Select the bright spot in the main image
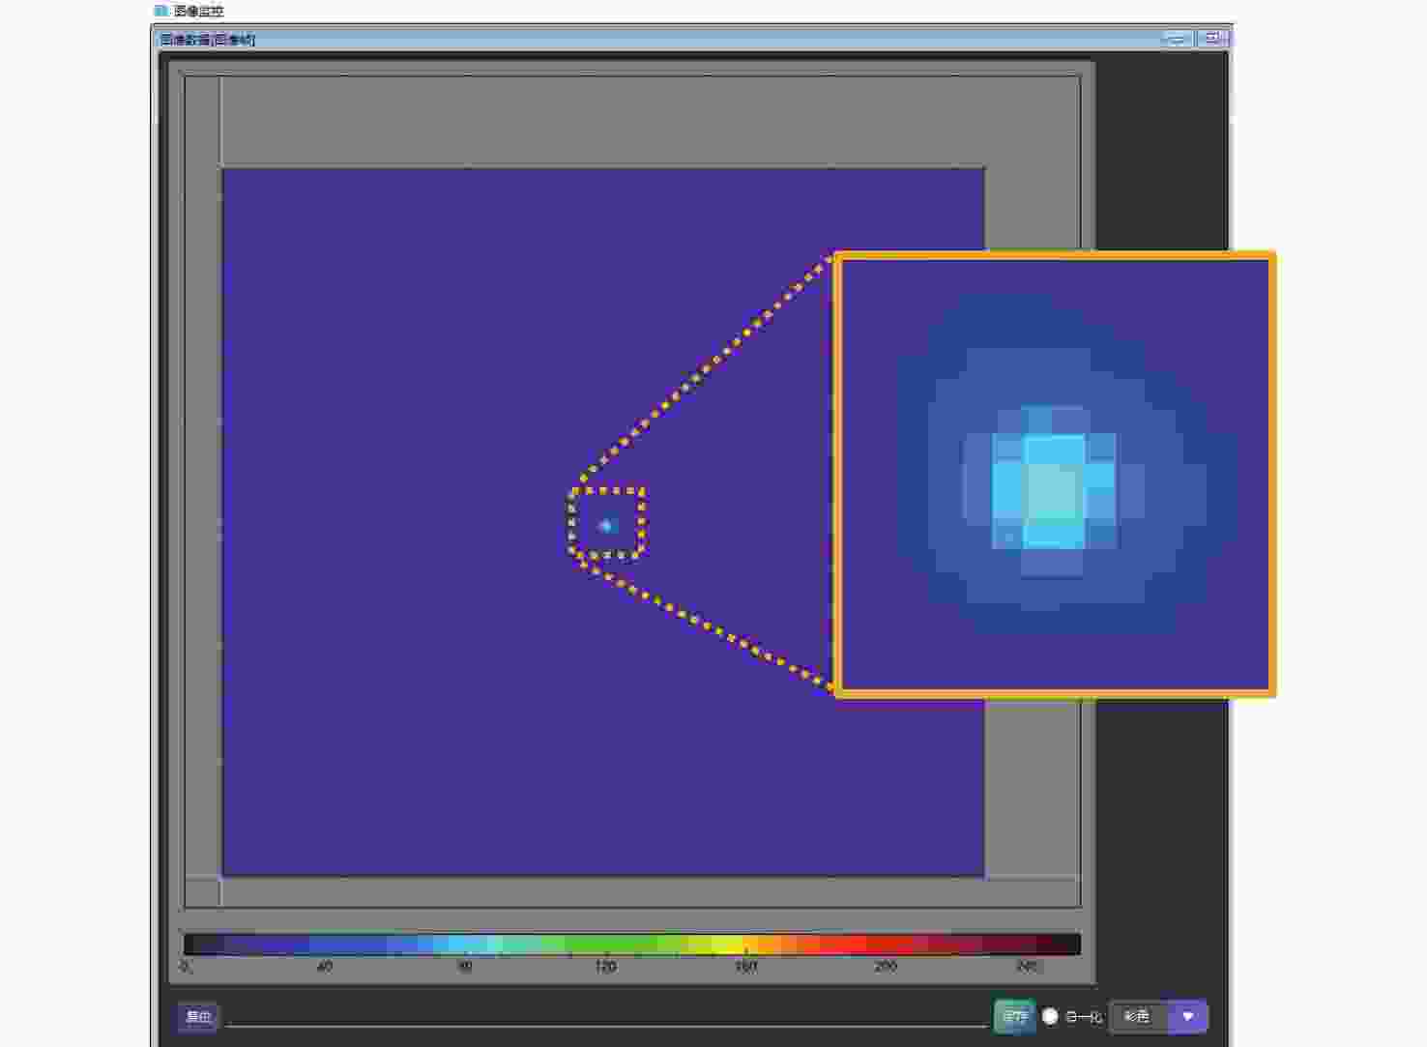The image size is (1427, 1047). pos(607,525)
